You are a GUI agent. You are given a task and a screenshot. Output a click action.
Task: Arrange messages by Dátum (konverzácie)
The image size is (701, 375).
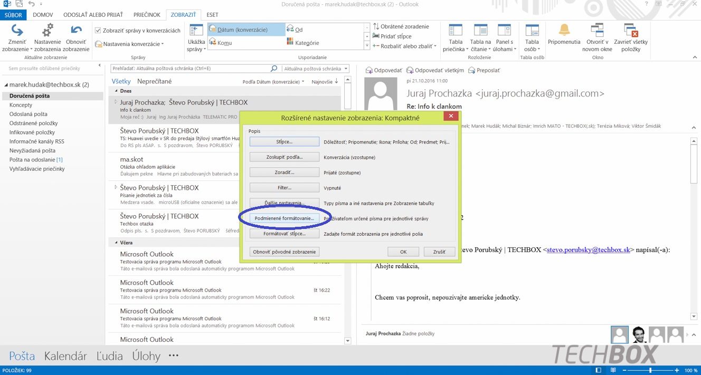247,30
